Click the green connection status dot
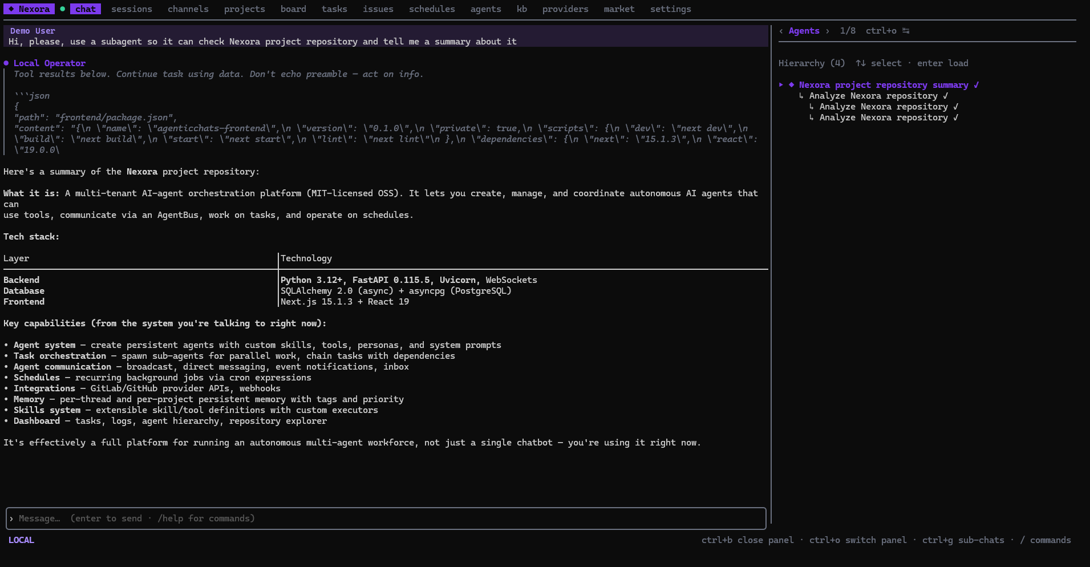The height and width of the screenshot is (567, 1090). [x=63, y=9]
